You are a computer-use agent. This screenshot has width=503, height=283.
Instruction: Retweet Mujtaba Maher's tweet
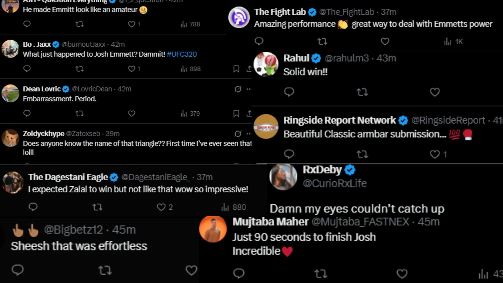tap(320, 274)
